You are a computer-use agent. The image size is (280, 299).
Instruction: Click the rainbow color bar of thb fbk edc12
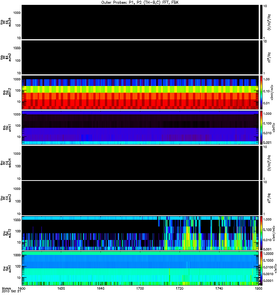point(261,92)
